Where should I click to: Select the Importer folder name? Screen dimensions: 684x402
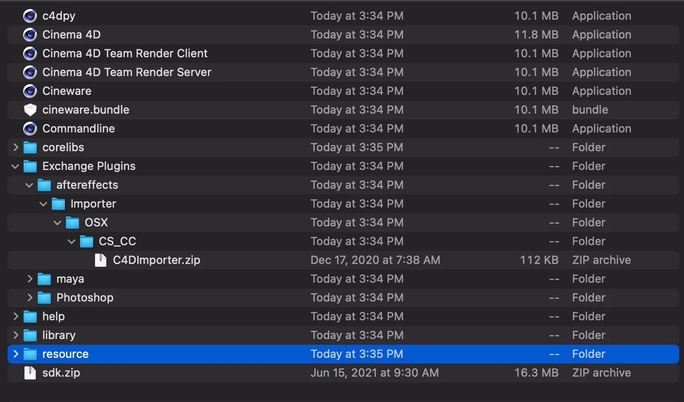coord(93,204)
